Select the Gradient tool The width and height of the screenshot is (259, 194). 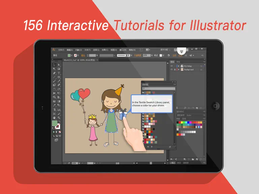(59, 101)
